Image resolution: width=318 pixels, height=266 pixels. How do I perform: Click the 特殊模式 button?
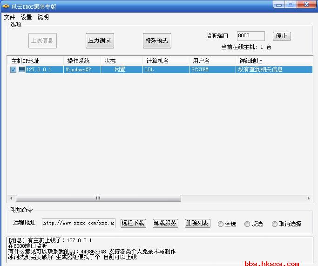[x=157, y=41]
